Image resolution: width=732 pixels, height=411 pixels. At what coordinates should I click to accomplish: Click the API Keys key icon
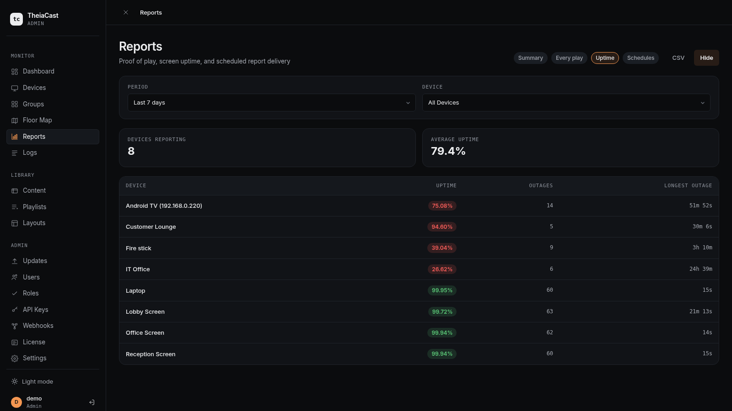15,310
